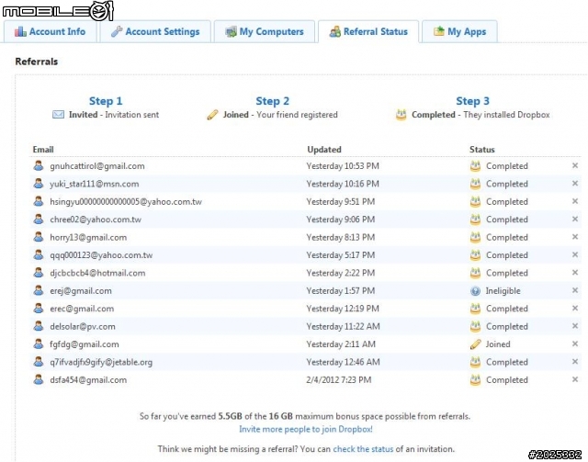Screen dimensions: 588x462
Task: Click the user icon beside delsolar@pv.com
Action: 39,326
